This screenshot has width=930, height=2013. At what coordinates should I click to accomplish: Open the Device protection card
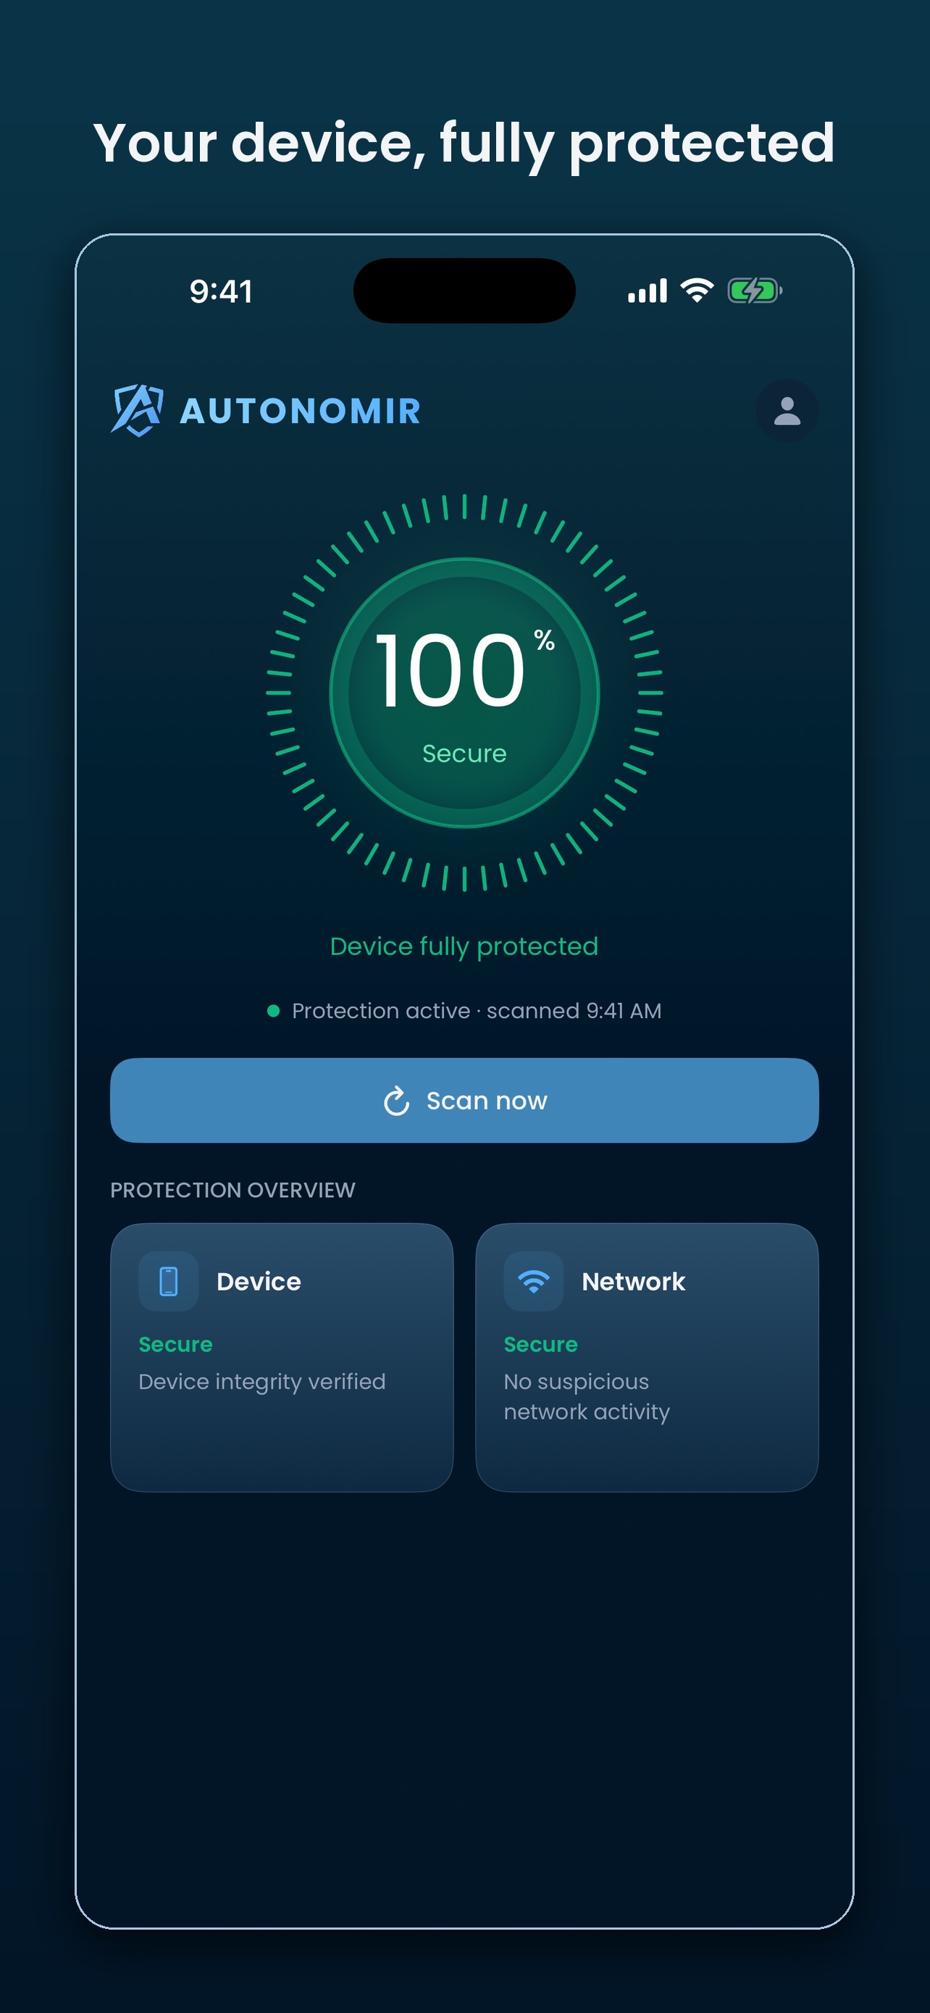click(x=282, y=1357)
